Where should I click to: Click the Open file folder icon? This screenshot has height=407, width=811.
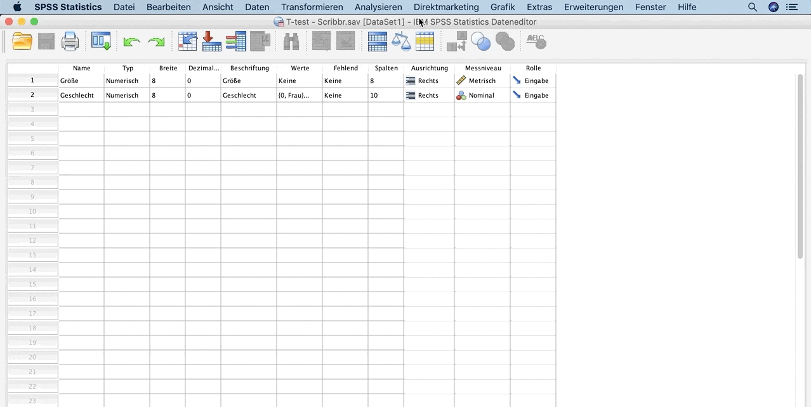click(22, 42)
